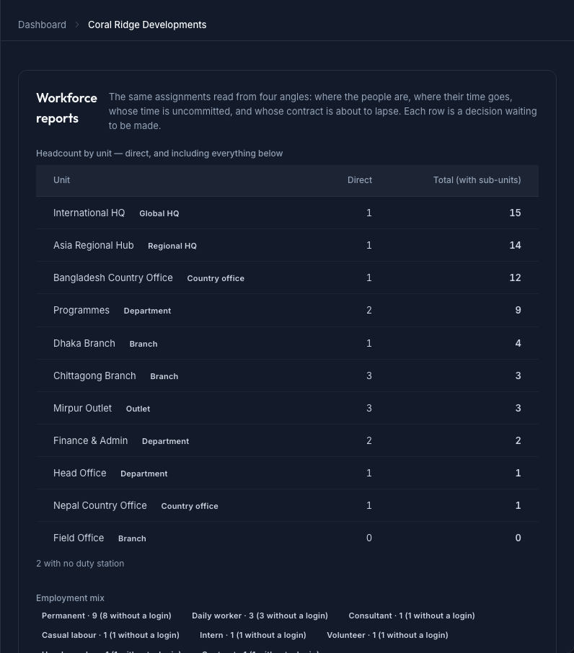This screenshot has height=653, width=574.
Task: Select the Nepal Country Office unit name
Action: pos(100,506)
